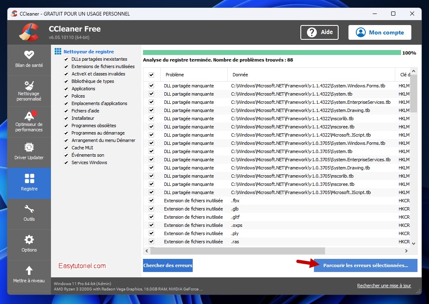
Task: Select v1.0.3705\System.EnterpriseServices.tlb path
Action: click(x=311, y=160)
